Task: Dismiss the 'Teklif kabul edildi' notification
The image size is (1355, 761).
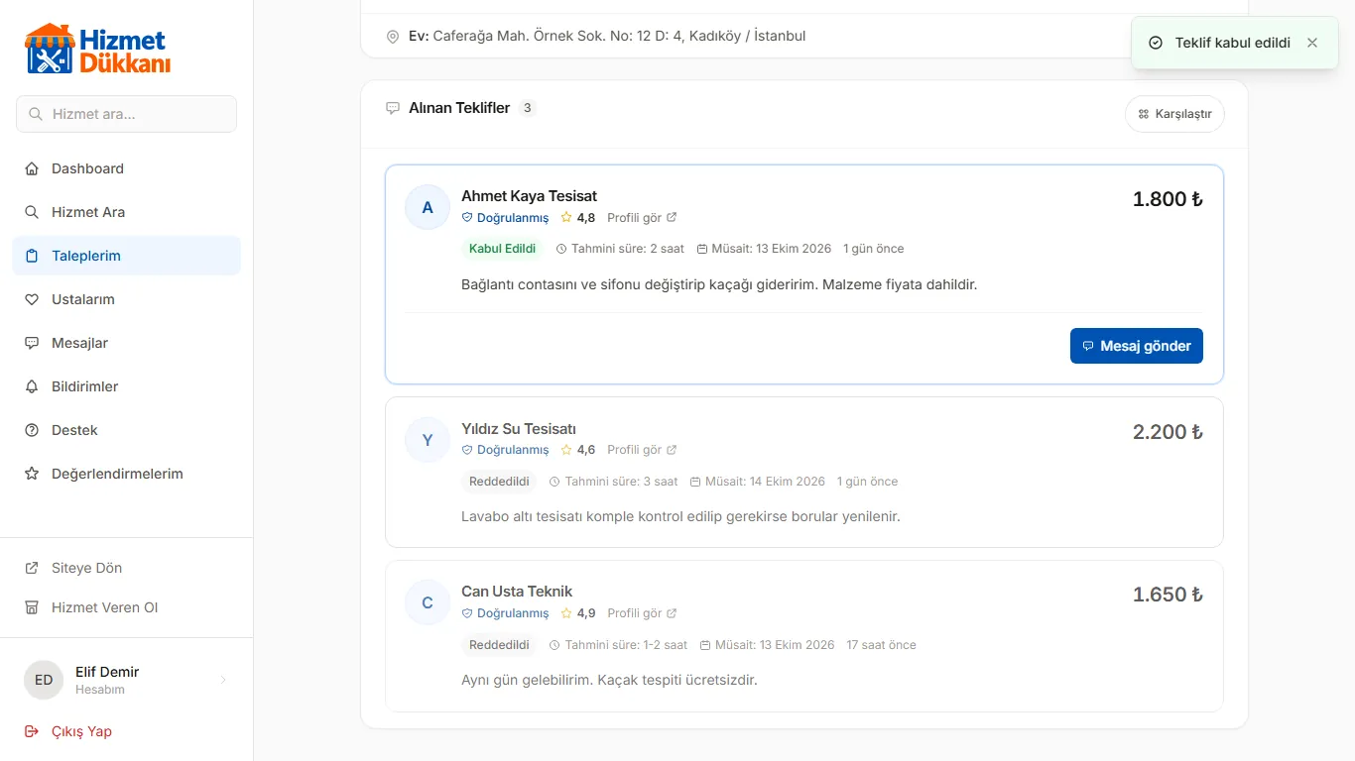Action: coord(1312,43)
